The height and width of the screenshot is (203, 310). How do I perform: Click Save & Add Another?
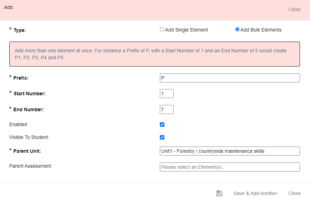[x=255, y=193]
